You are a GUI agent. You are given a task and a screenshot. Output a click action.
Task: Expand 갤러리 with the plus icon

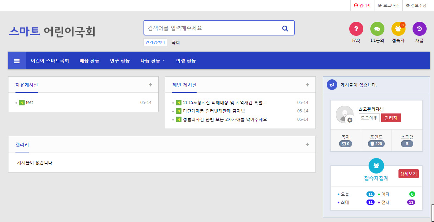click(307, 144)
